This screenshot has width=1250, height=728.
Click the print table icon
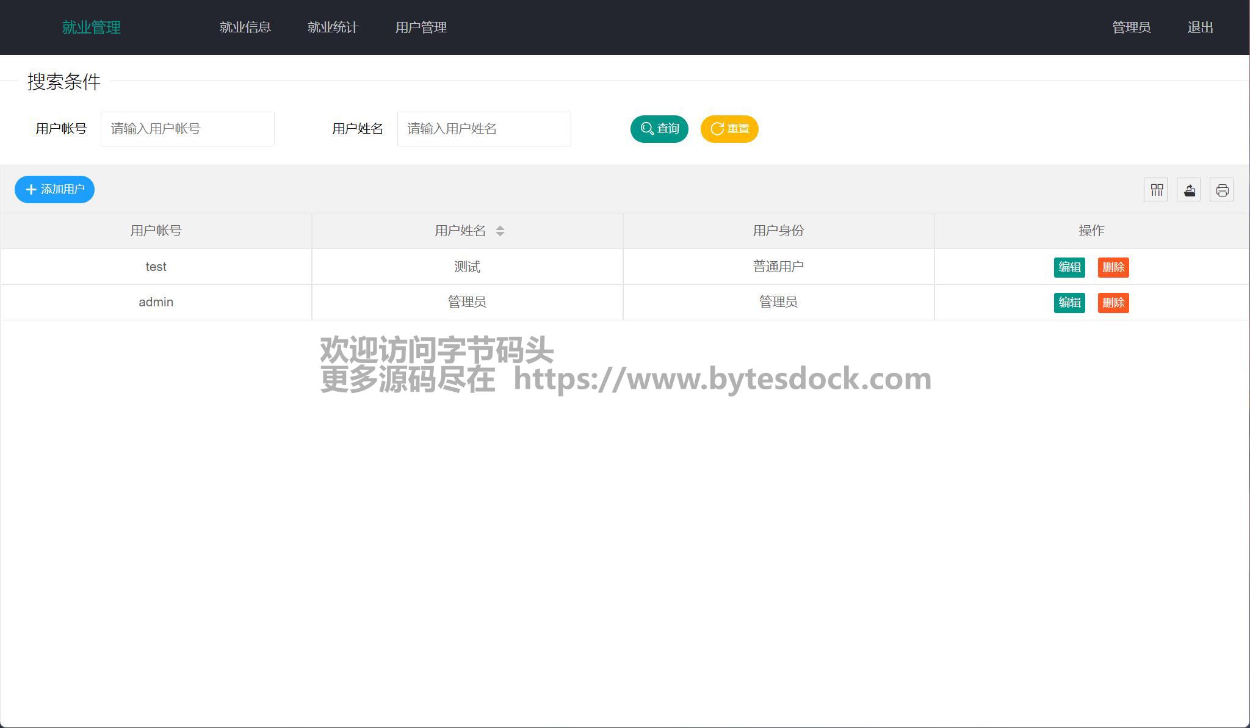pos(1221,190)
